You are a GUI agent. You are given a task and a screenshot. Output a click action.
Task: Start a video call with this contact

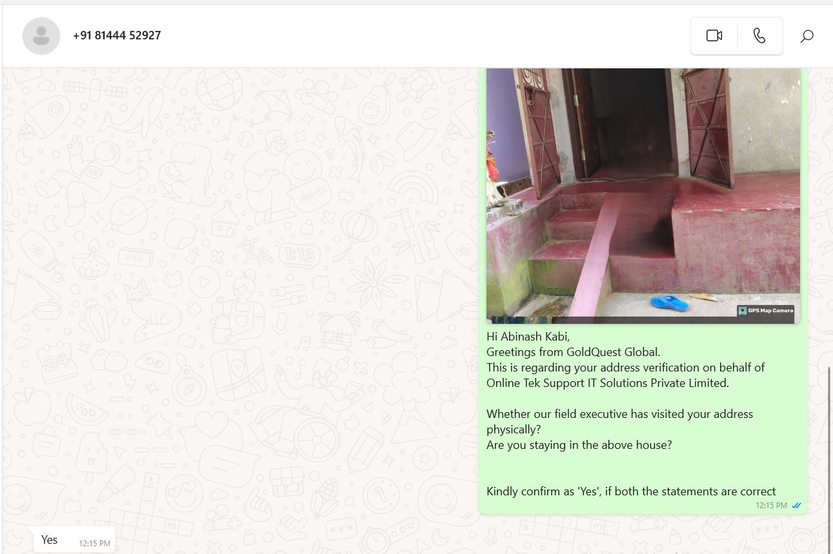pyautogui.click(x=714, y=35)
